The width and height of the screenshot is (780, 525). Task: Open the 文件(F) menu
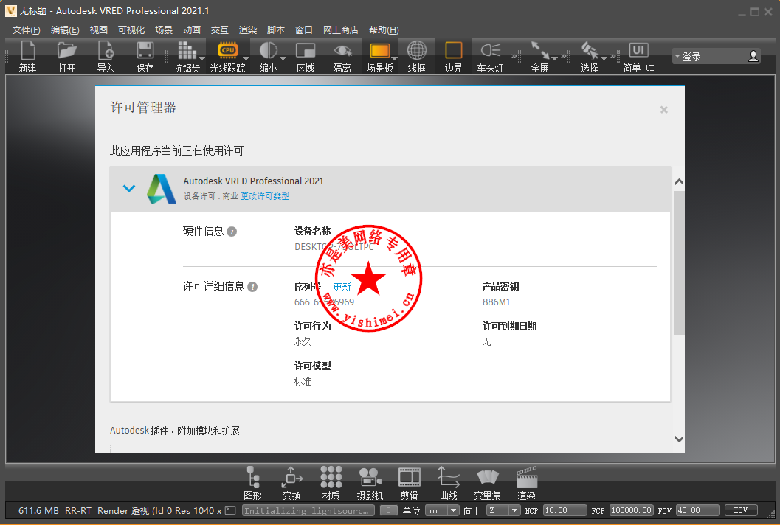click(27, 29)
